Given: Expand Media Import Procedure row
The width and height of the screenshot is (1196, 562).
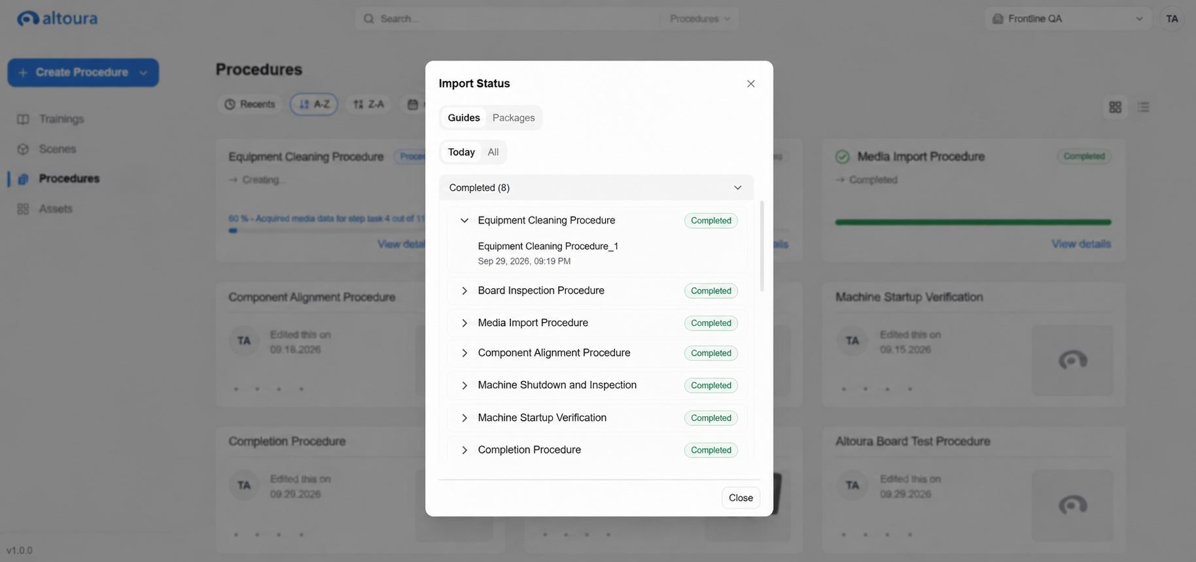Looking at the screenshot, I should 465,323.
